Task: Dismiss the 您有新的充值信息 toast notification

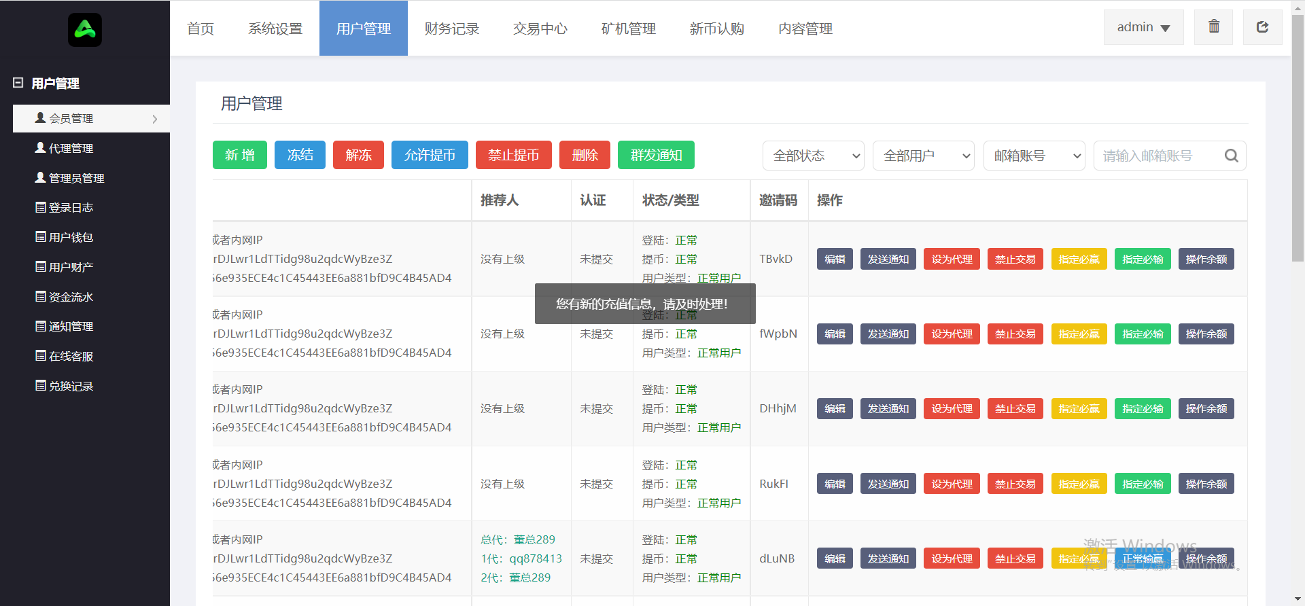Action: point(645,304)
